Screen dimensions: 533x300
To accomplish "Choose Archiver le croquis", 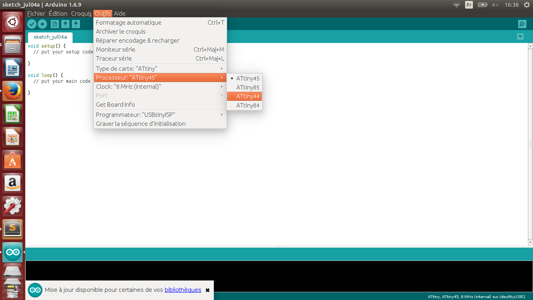I will (160, 32).
